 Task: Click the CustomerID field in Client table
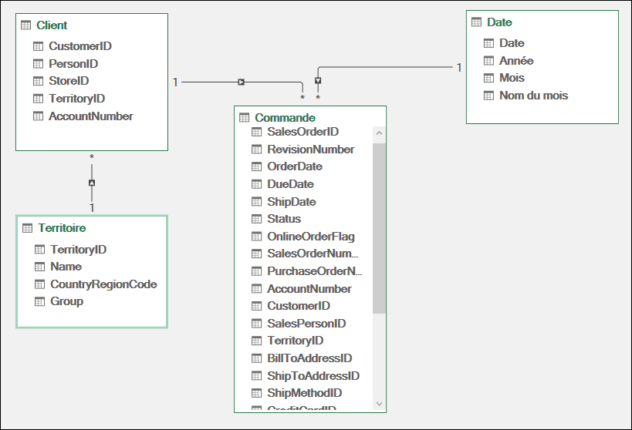click(x=79, y=46)
